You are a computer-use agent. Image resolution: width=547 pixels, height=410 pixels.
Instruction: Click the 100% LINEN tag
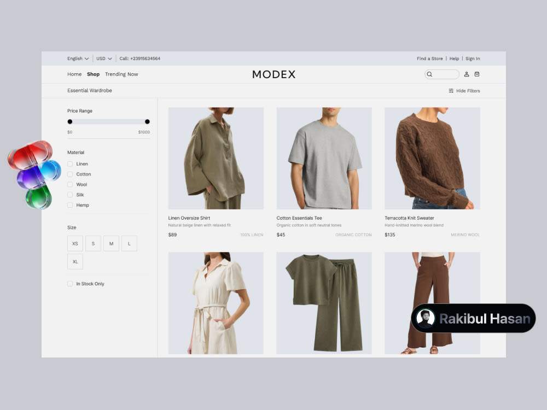tap(252, 235)
